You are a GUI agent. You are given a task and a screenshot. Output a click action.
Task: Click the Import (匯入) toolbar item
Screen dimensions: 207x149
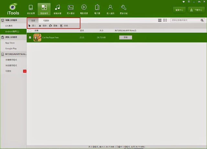pyautogui.click(x=32, y=26)
